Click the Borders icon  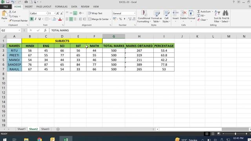(x=47, y=19)
